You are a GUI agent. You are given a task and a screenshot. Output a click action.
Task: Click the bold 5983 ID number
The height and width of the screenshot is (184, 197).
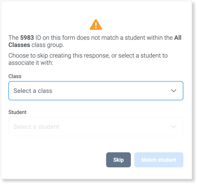(x=27, y=37)
